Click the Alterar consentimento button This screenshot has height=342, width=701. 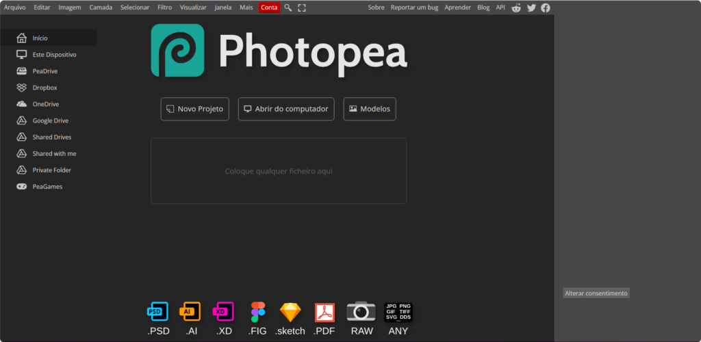(596, 293)
